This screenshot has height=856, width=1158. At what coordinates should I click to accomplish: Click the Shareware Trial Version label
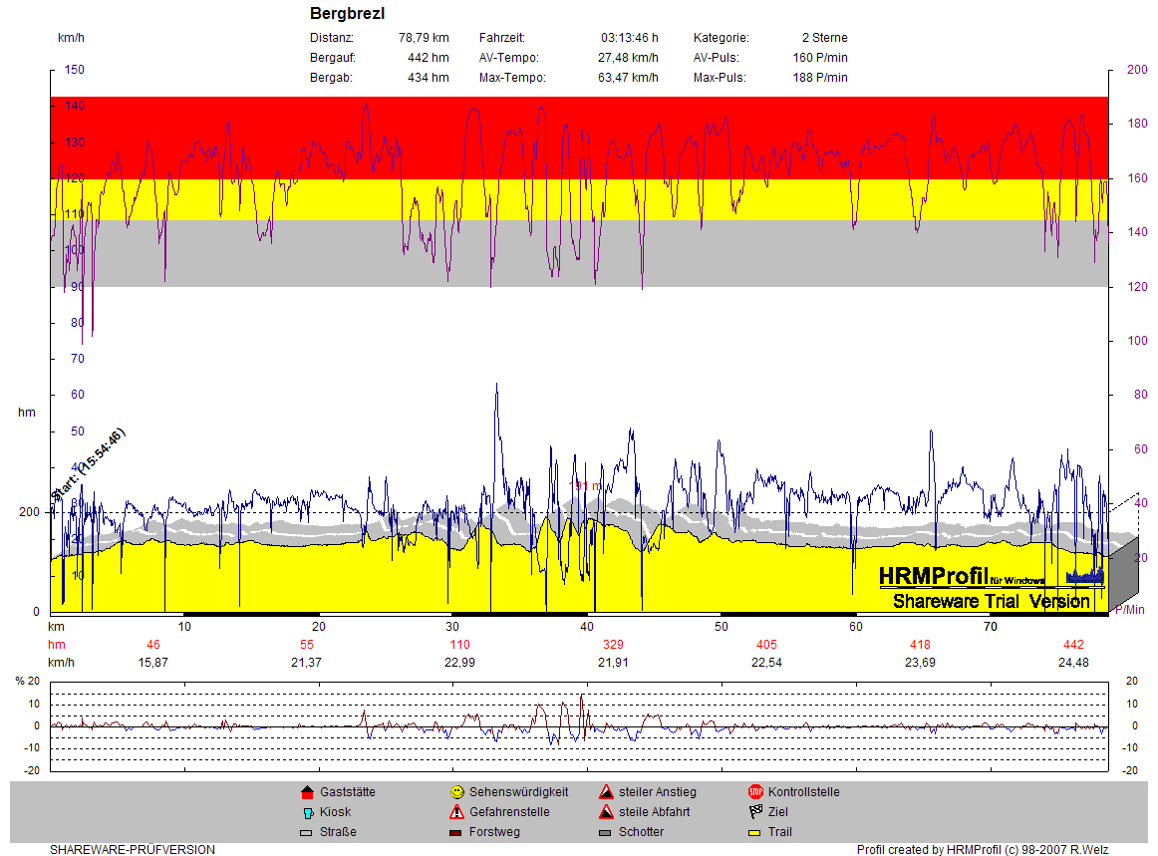[991, 601]
